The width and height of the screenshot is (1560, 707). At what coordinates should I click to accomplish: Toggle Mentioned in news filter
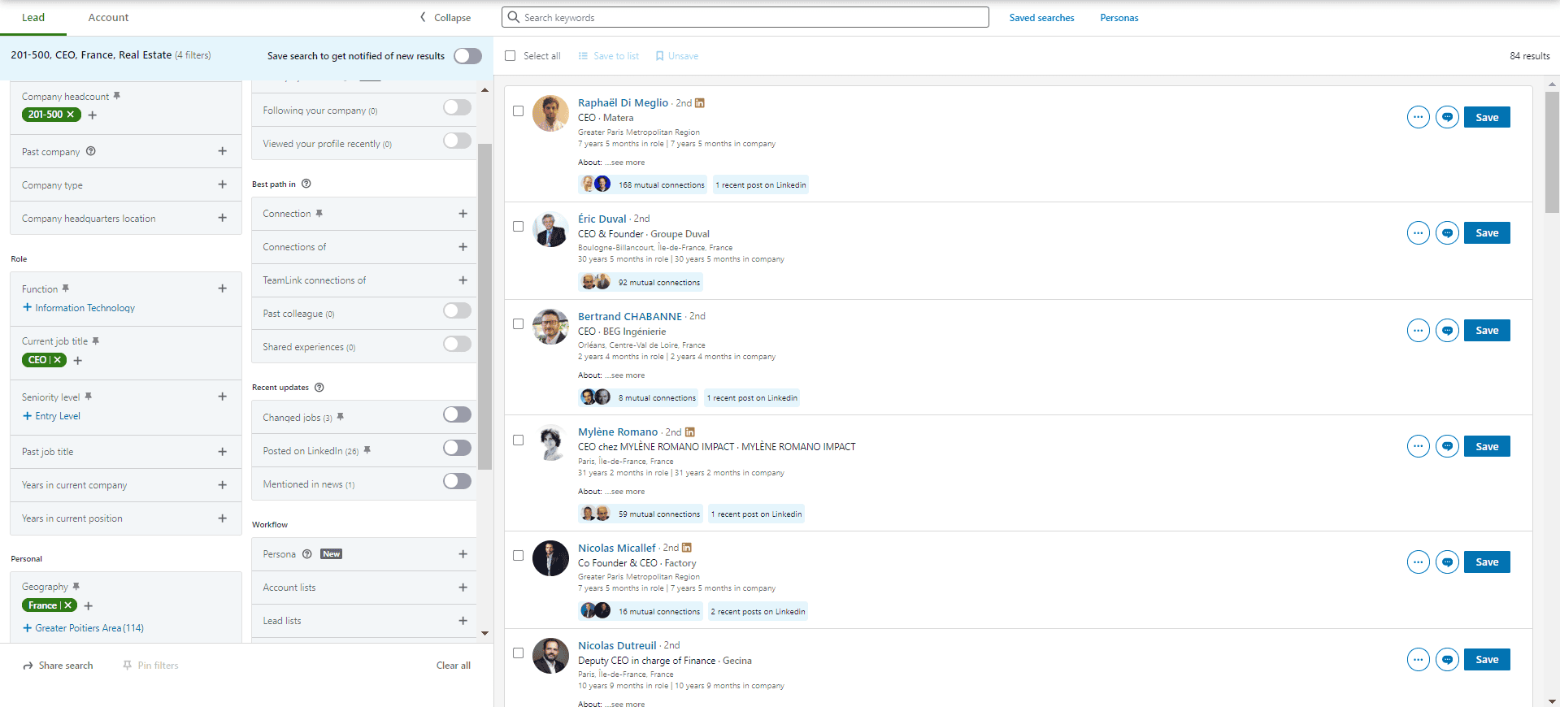point(457,482)
